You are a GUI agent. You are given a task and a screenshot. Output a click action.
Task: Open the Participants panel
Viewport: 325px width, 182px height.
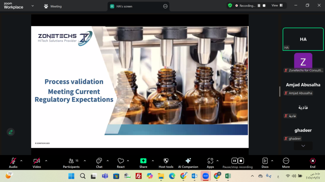71,163
